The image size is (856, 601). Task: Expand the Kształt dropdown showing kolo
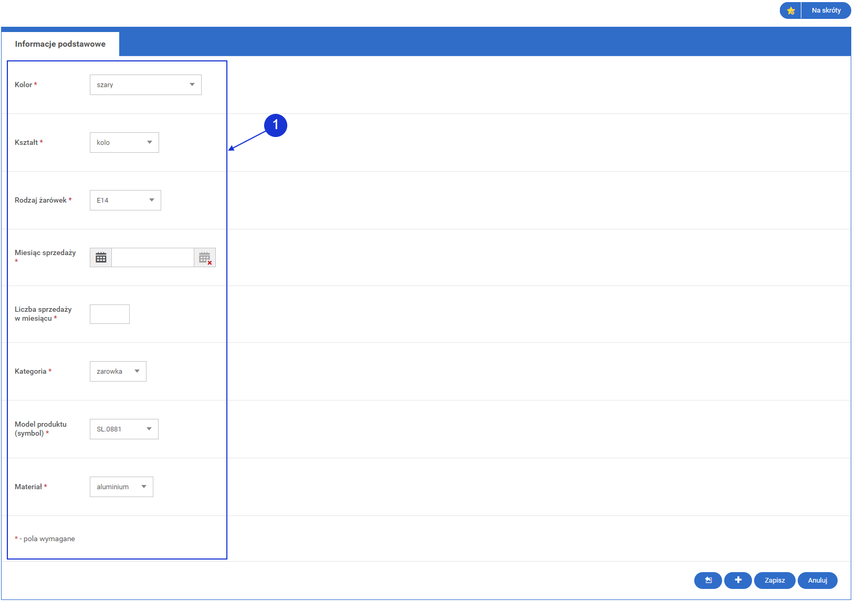coord(124,143)
